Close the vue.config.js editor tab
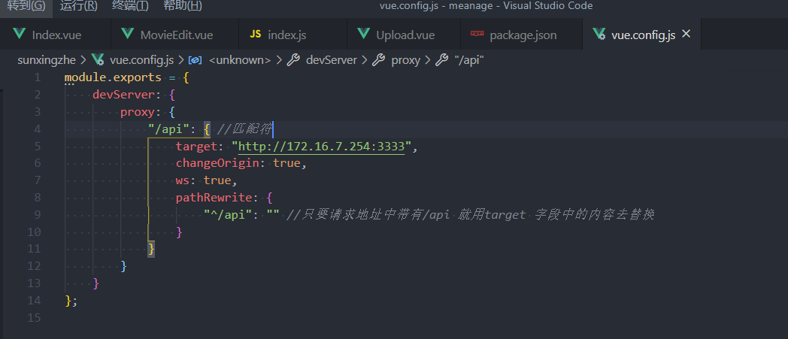Image resolution: width=788 pixels, height=339 pixels. click(x=686, y=34)
